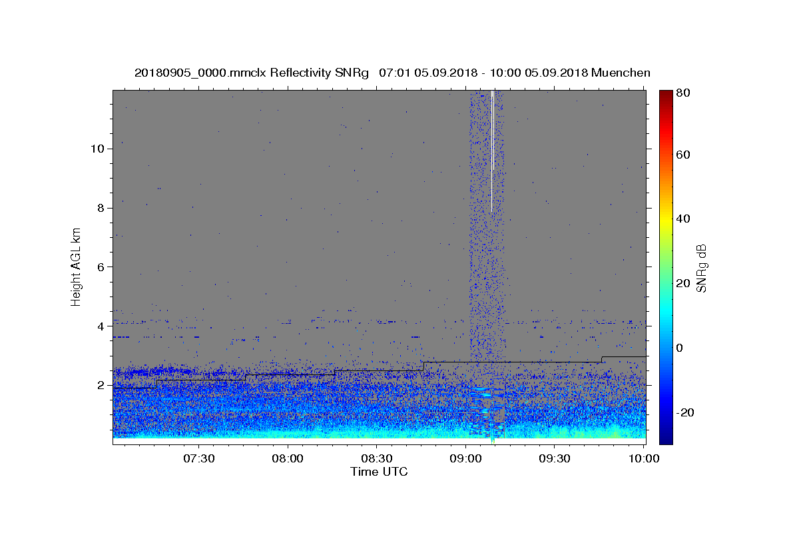Click the 'SNRg dB' colorbar label
Screen dimensions: 799x533
(x=701, y=268)
